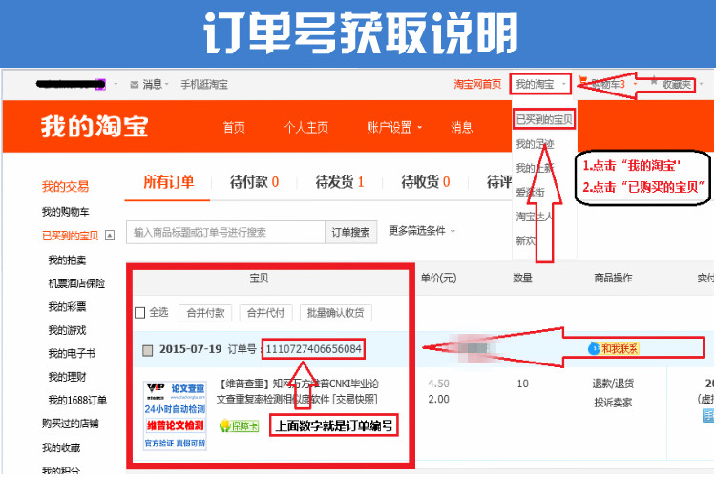The height and width of the screenshot is (477, 716).
Task: Switch to the 待收货 tab
Action: [425, 181]
